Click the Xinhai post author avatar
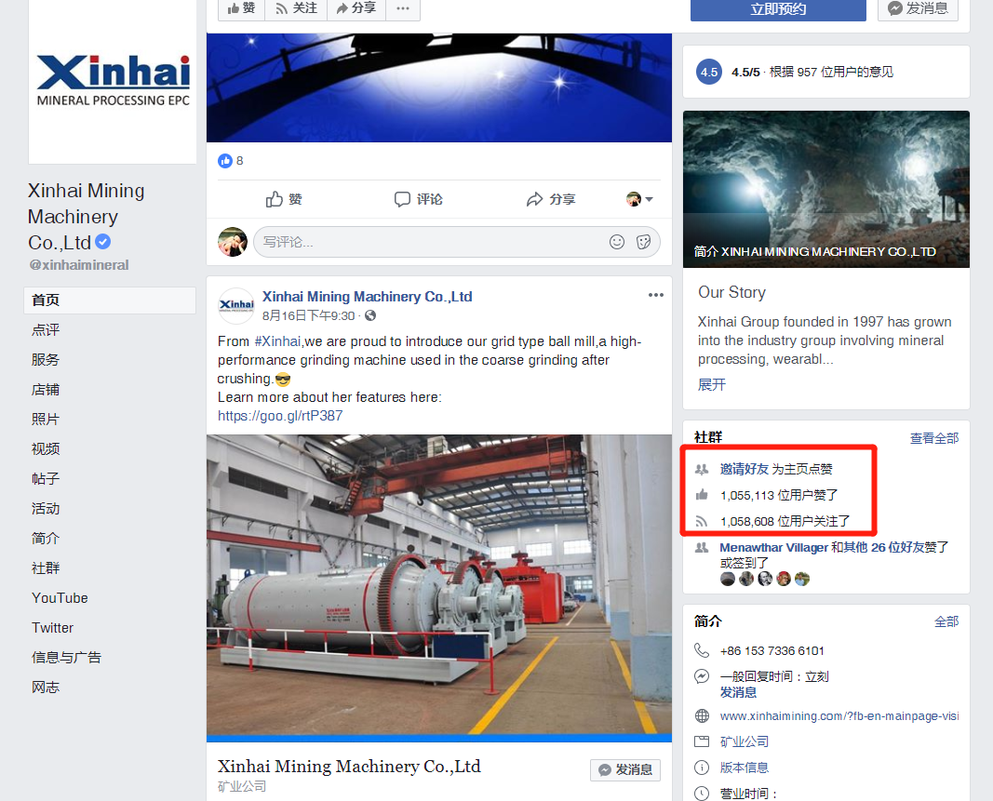The width and height of the screenshot is (993, 801). (x=236, y=305)
